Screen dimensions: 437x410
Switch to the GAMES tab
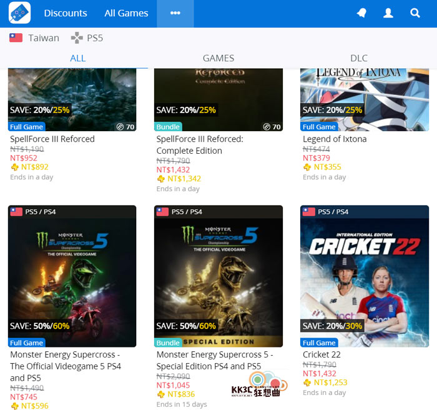[x=219, y=58]
